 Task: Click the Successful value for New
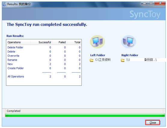50,64
